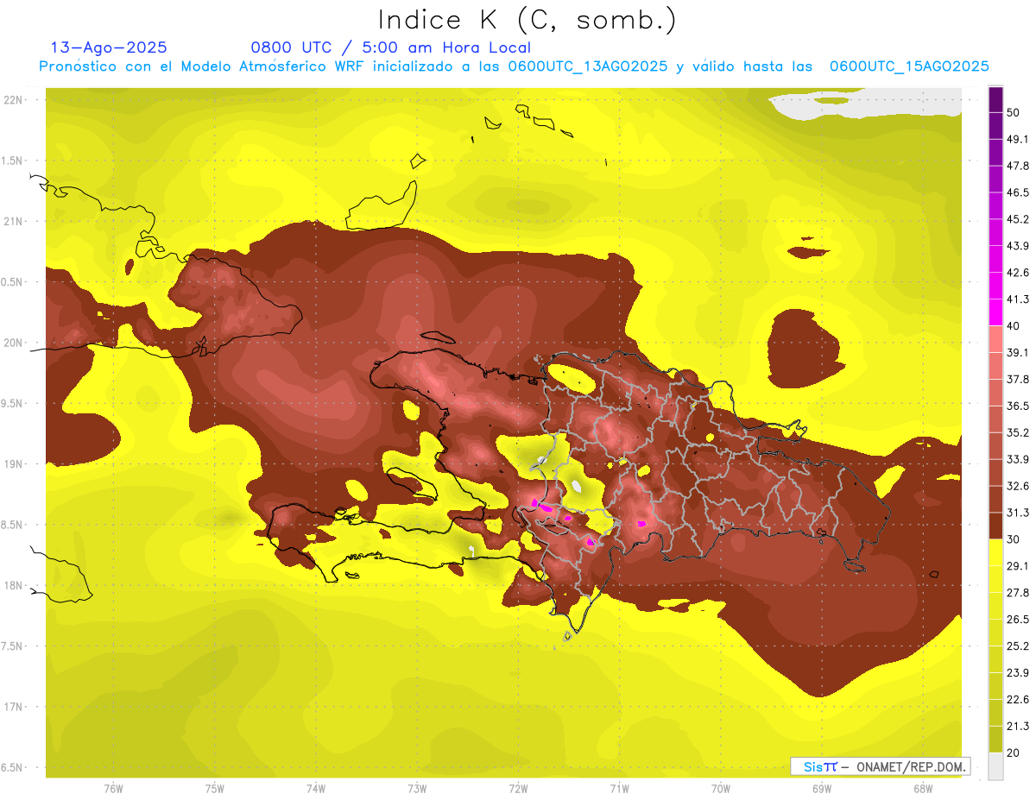Click the legend value '35.2'

(1018, 432)
